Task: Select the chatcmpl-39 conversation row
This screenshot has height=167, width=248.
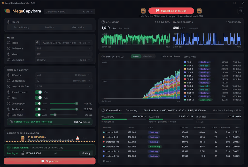Action: coord(171,132)
